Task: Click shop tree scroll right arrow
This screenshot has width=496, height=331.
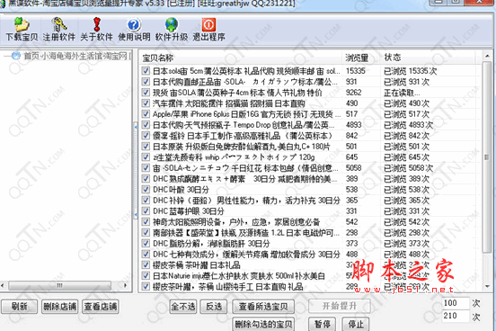Action: coord(126,286)
